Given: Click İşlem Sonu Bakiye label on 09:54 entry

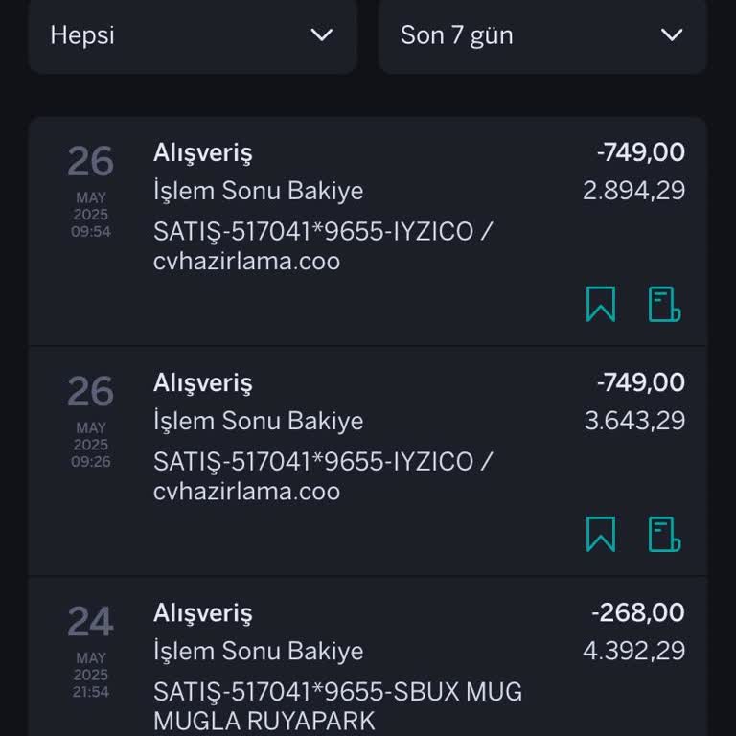Looking at the screenshot, I should (258, 191).
